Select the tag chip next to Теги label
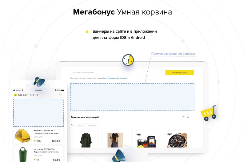Screen dimensions: 247x162 (81, 125)
